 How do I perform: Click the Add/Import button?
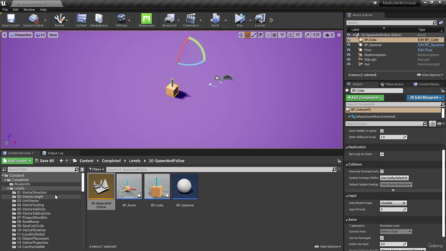[x=17, y=161]
